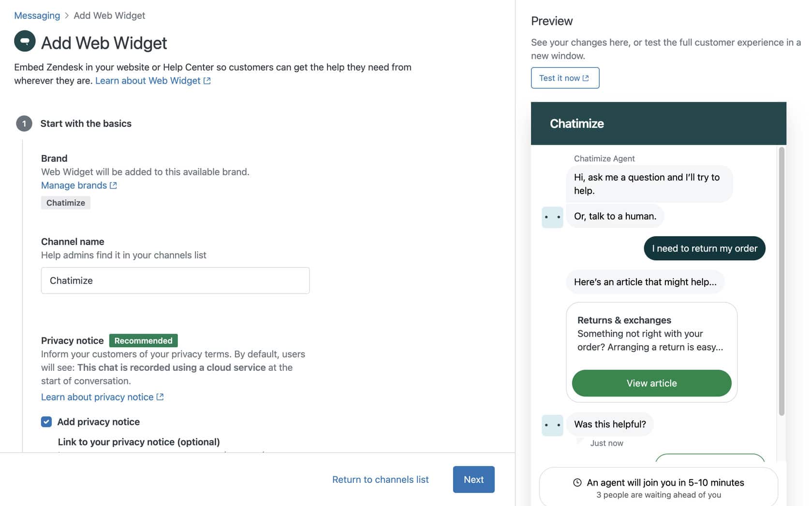This screenshot has height=506, width=810.
Task: Click the Chatimize brand tag
Action: (x=66, y=203)
